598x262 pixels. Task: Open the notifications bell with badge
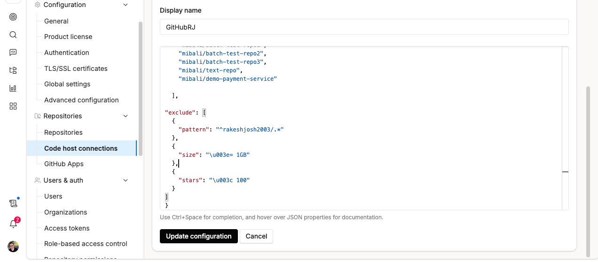click(13, 224)
